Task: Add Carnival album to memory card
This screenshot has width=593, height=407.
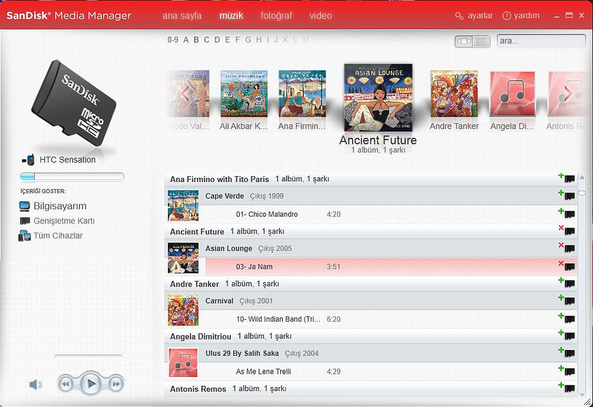Action: (566, 301)
